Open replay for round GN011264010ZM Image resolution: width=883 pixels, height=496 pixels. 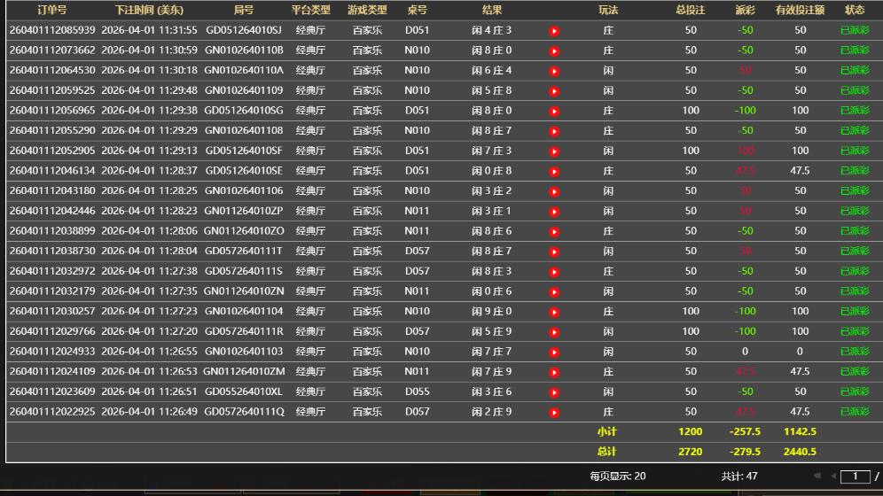[x=554, y=372]
